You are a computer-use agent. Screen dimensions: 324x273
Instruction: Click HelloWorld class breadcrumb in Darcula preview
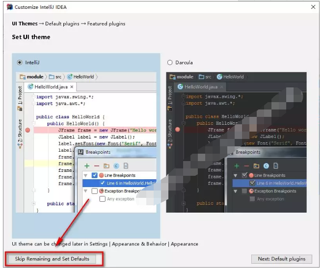point(230,77)
